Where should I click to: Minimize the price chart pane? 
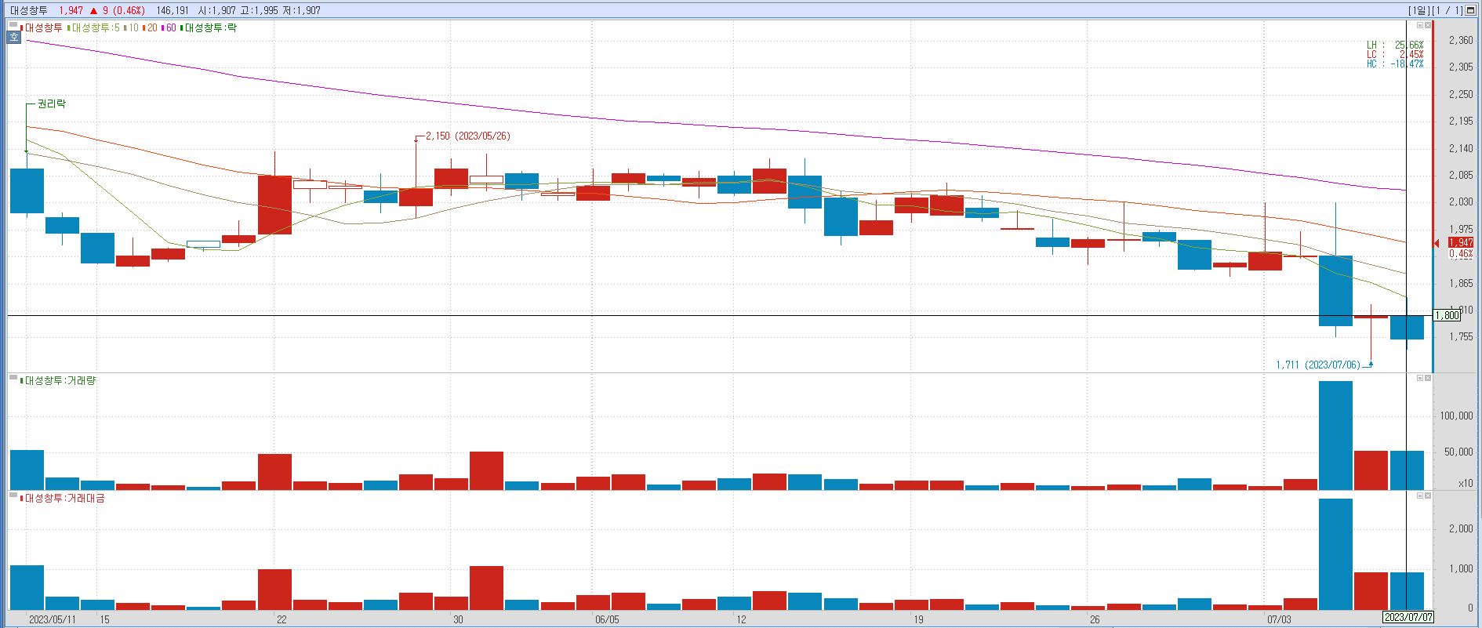[1419, 25]
